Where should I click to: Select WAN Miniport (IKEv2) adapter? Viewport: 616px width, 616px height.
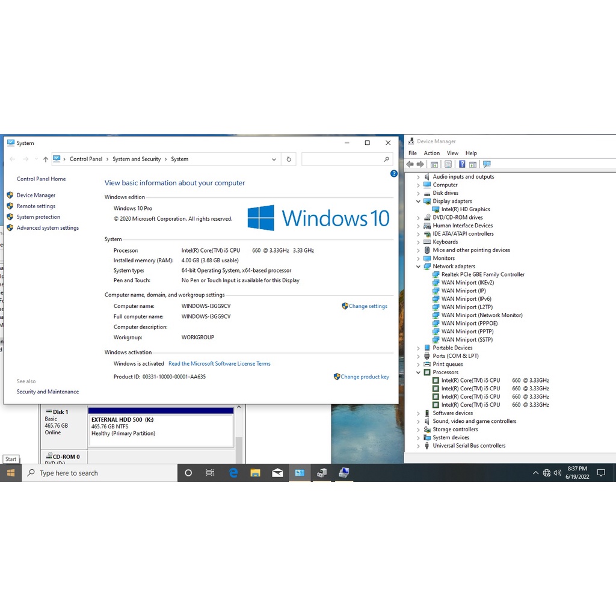point(467,283)
